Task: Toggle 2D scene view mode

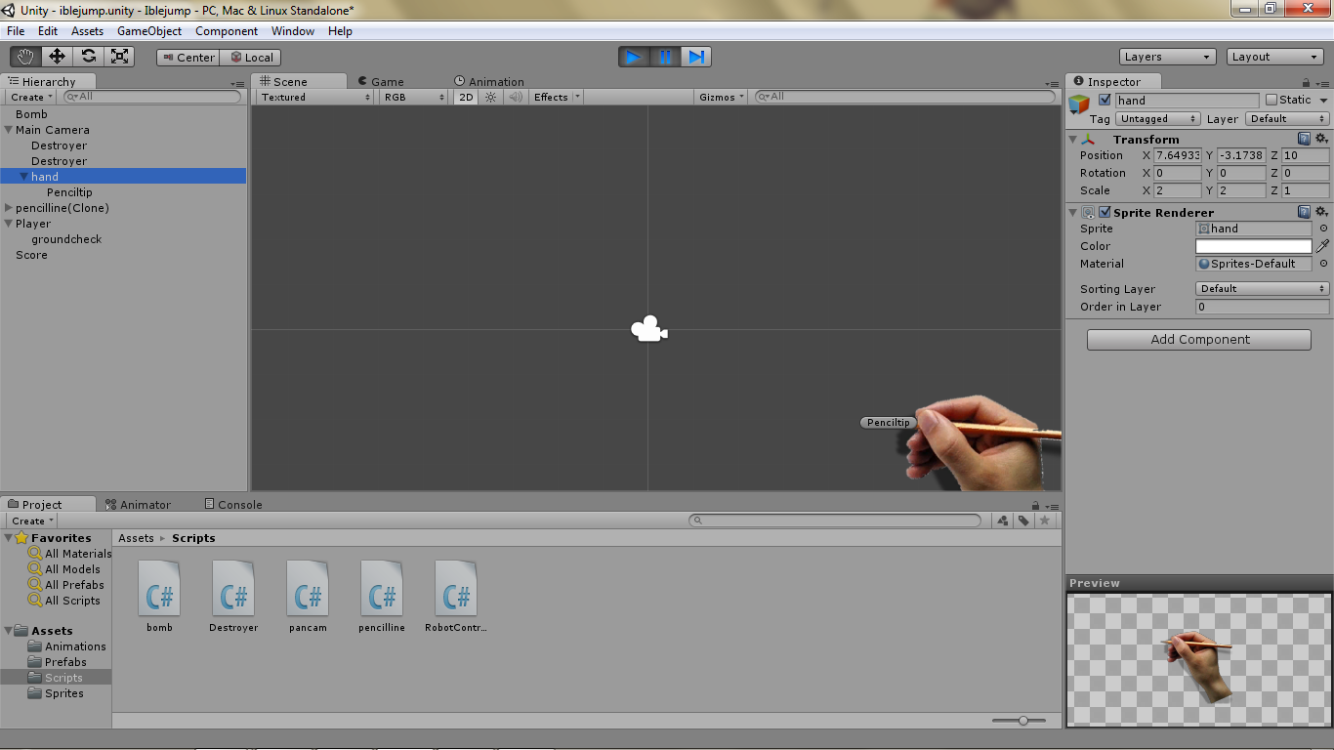Action: pos(466,97)
